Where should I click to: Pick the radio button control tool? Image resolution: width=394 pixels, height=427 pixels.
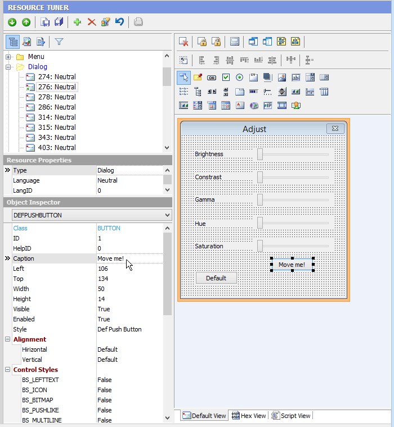(x=240, y=78)
